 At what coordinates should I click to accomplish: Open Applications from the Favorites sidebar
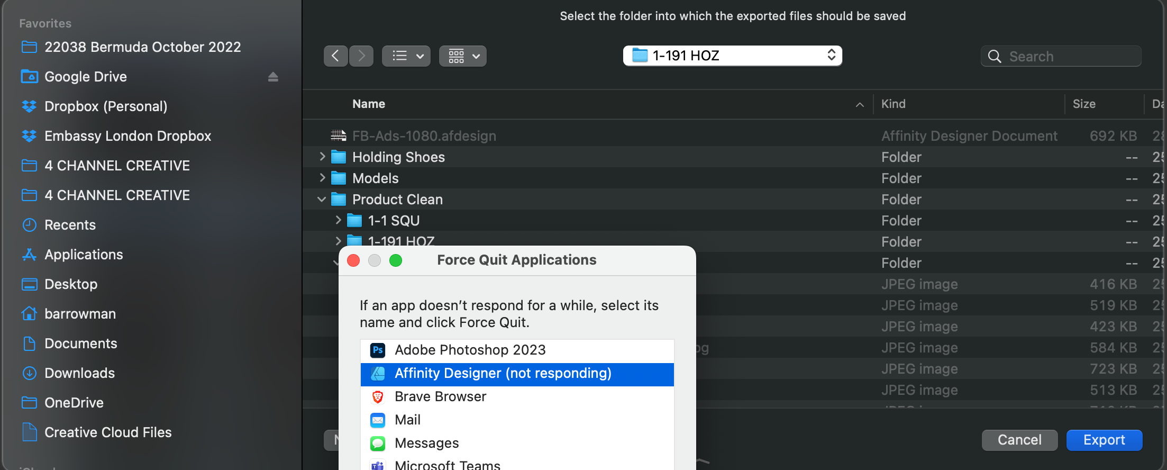click(84, 255)
